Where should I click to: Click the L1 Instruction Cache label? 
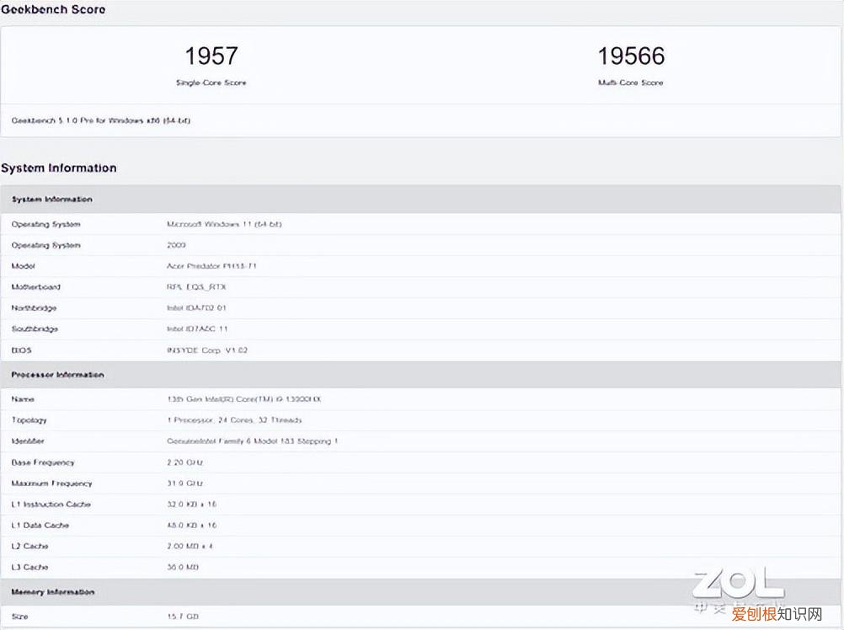pos(51,505)
